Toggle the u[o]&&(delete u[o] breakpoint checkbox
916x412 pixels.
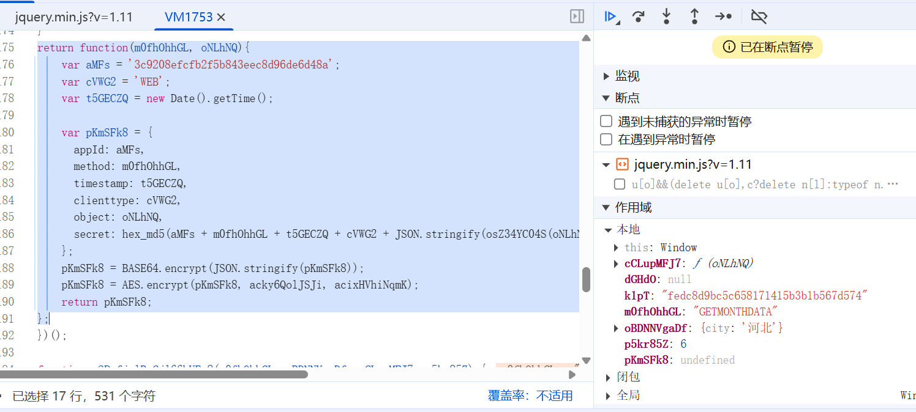point(620,184)
